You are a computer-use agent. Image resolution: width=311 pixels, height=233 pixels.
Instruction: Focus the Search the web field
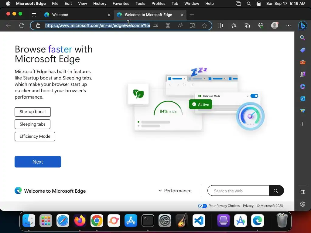point(238,191)
